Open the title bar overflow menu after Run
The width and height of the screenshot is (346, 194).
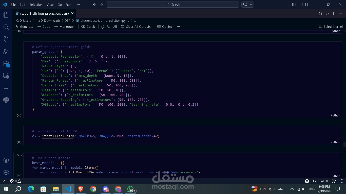point(78,5)
